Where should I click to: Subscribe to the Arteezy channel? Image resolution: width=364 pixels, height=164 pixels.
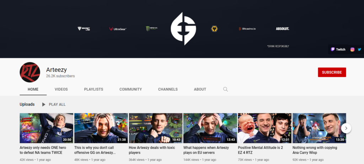tap(332, 72)
